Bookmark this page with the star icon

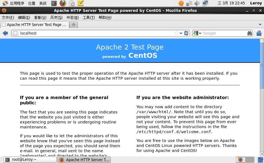point(177,33)
